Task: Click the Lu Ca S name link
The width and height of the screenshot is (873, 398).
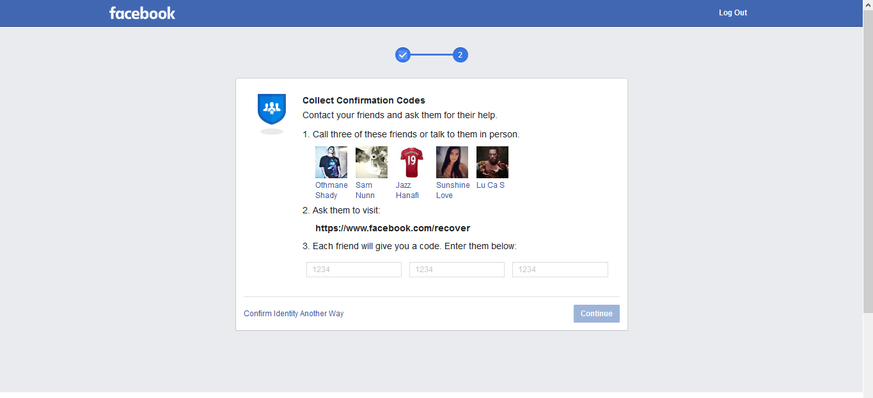Action: (491, 185)
